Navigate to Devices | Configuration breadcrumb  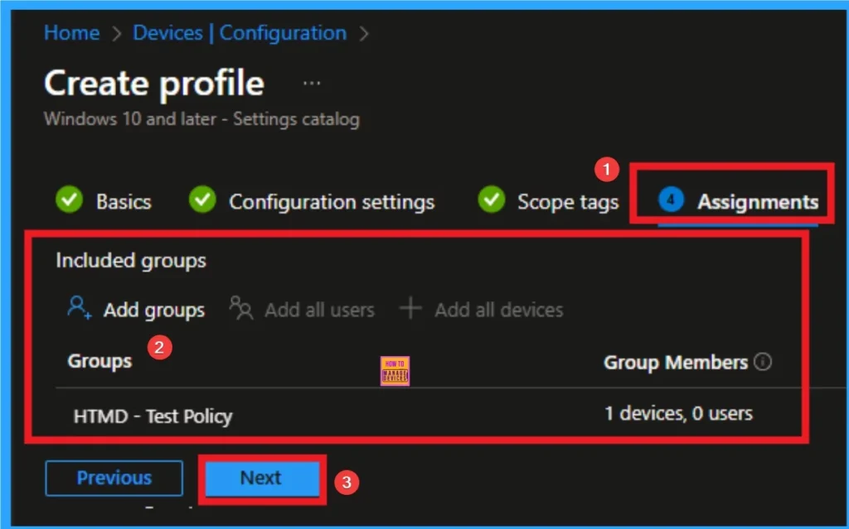coord(239,32)
